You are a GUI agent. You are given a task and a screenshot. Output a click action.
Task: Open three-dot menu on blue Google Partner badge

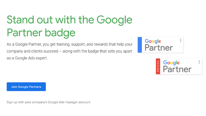[x=181, y=41]
